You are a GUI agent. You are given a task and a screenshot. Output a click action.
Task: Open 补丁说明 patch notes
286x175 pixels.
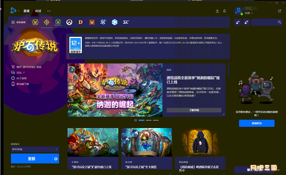pyautogui.click(x=21, y=78)
